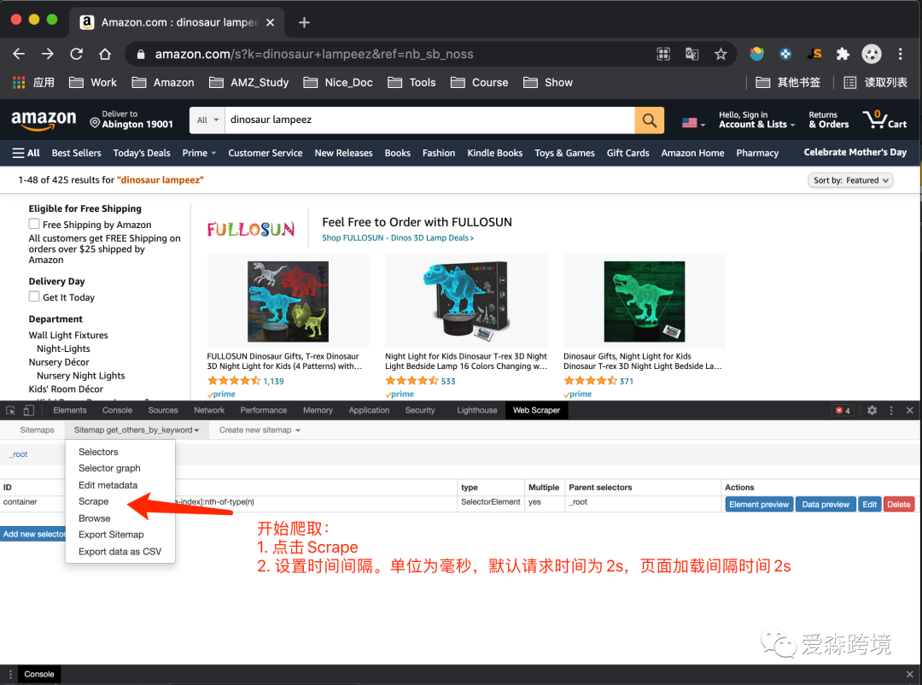
Task: Open the orange JS extension icon
Action: point(814,54)
